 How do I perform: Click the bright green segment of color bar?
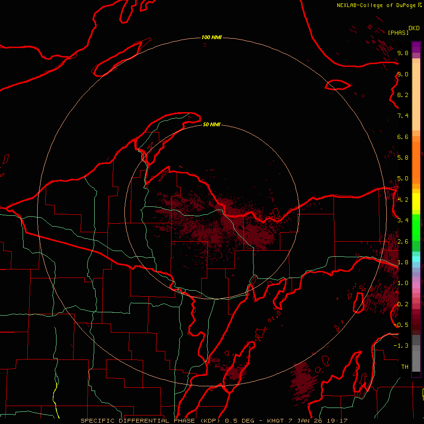(x=416, y=227)
